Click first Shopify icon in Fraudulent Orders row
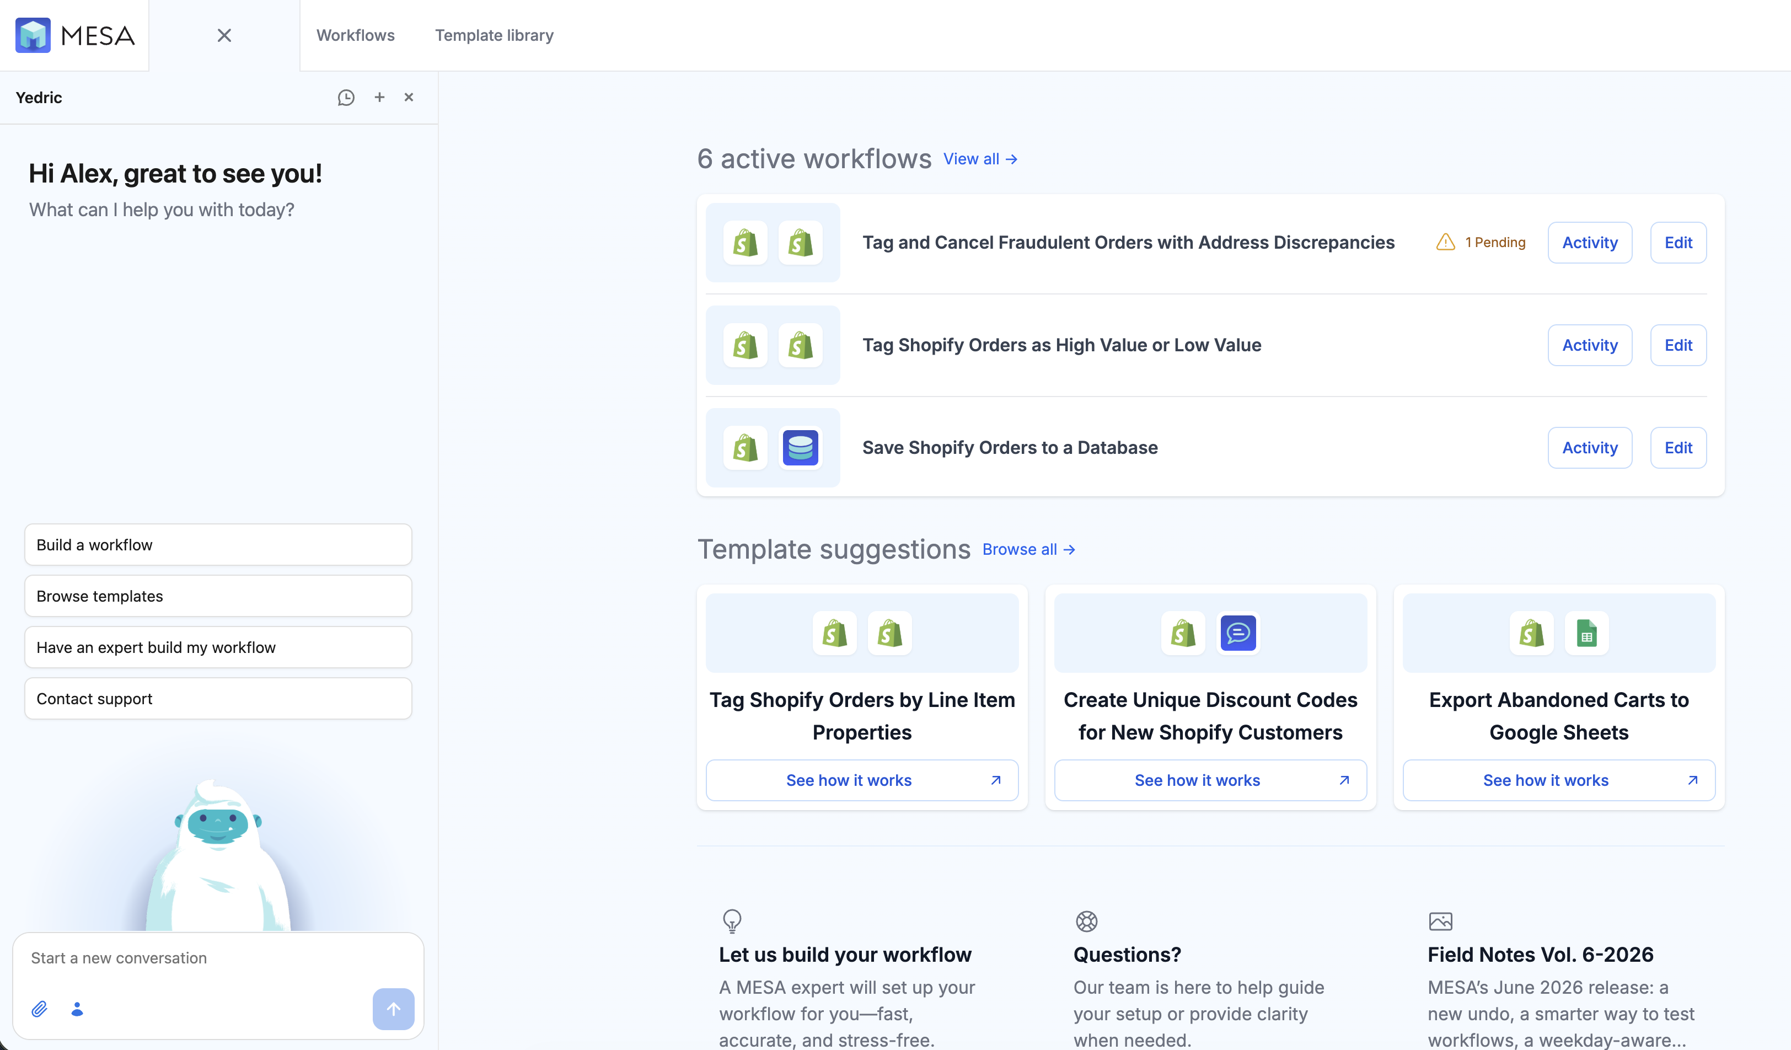This screenshot has width=1791, height=1050. [746, 243]
